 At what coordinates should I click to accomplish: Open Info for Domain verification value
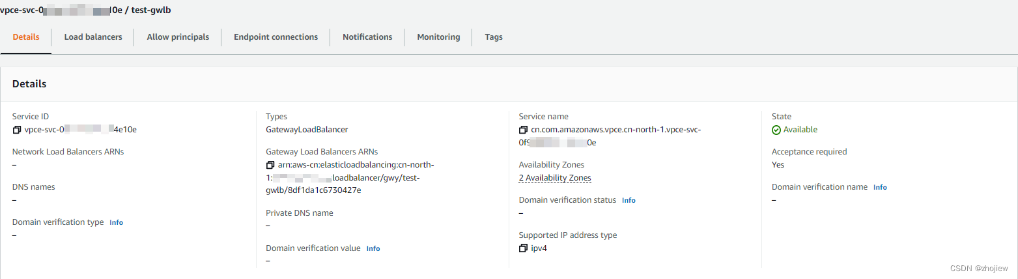373,248
